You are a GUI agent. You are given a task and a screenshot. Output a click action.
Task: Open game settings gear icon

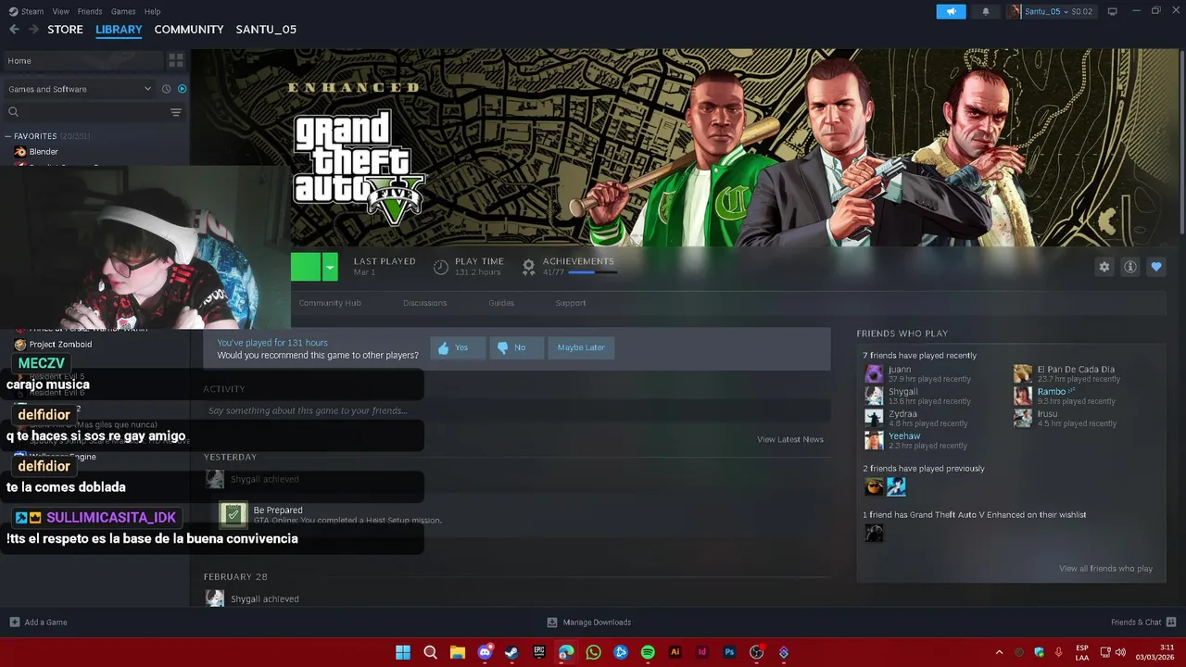click(1104, 267)
